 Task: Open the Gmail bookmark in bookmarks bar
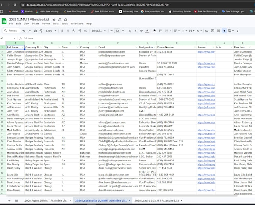pos(13,11)
